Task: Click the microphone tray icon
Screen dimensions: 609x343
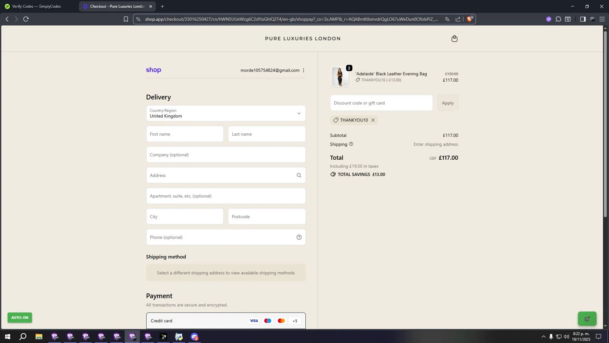Action: [551, 336]
